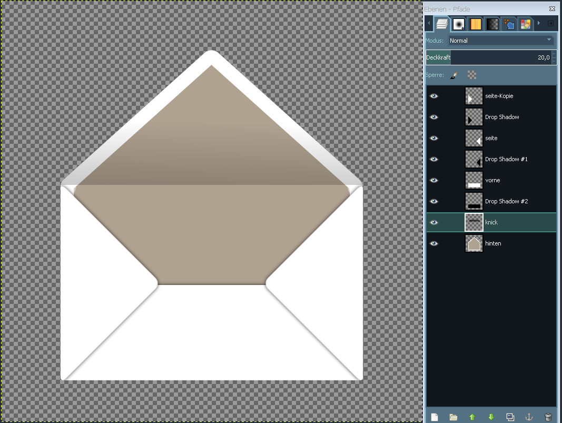Select the Drop Shadow #2 layer
This screenshot has width=562, height=423.
(x=506, y=201)
